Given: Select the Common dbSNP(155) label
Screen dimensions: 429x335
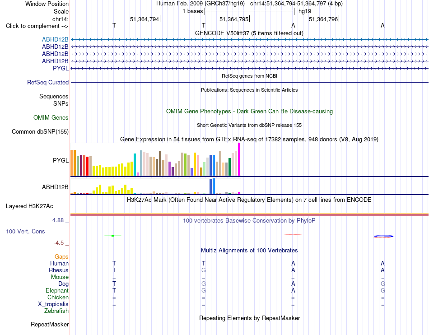Looking at the screenshot, I should [x=40, y=131].
